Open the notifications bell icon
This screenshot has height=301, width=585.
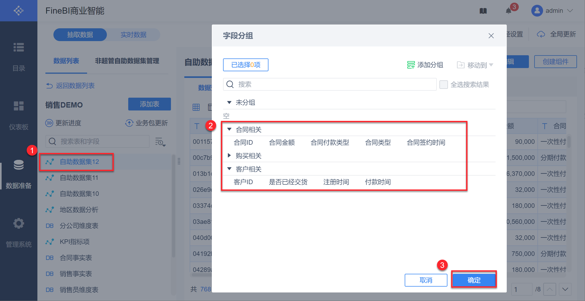coord(508,11)
